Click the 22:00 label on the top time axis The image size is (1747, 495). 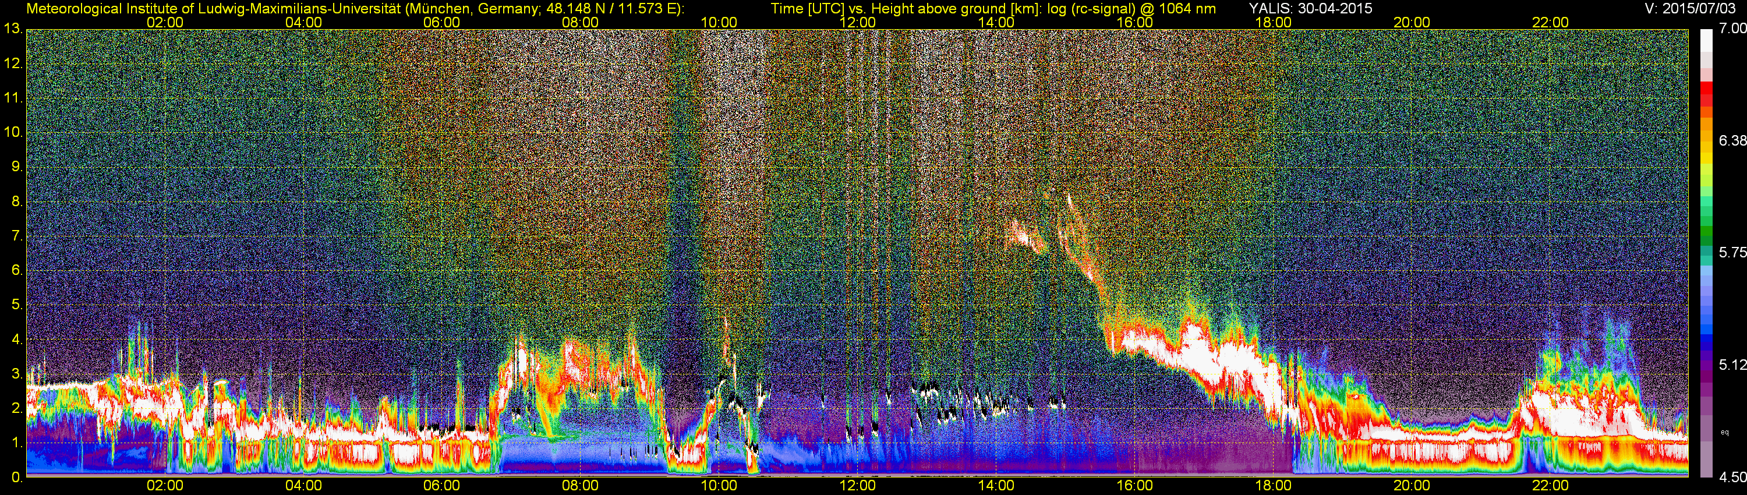click(x=1550, y=22)
